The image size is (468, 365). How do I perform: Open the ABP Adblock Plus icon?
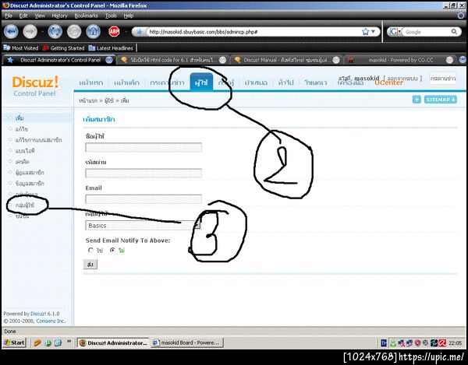tap(114, 31)
